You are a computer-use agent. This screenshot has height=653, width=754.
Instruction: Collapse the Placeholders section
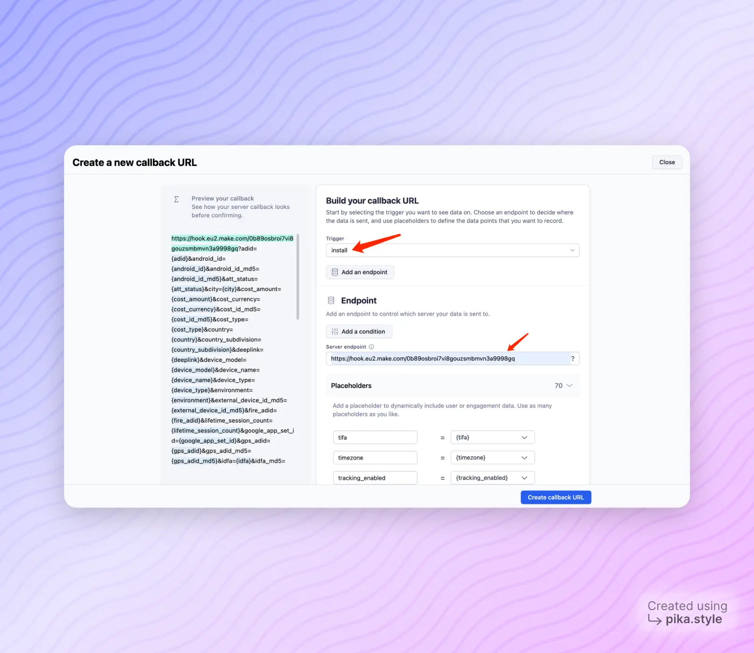568,386
